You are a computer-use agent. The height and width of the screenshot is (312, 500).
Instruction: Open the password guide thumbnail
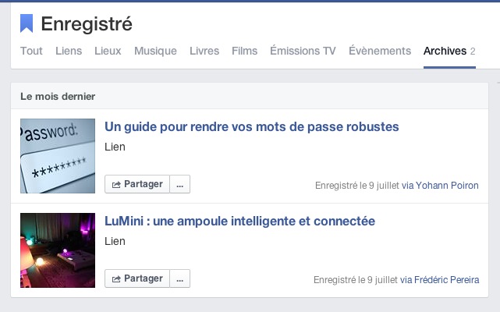point(58,156)
